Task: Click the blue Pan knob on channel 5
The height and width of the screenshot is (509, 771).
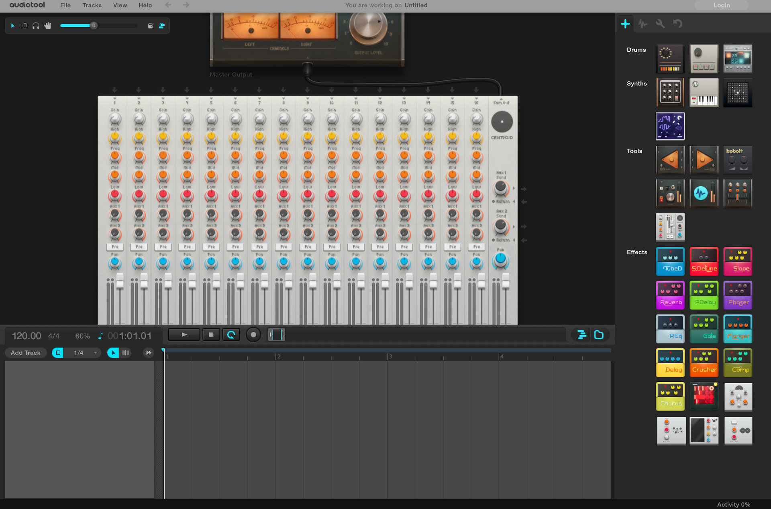Action: point(211,263)
